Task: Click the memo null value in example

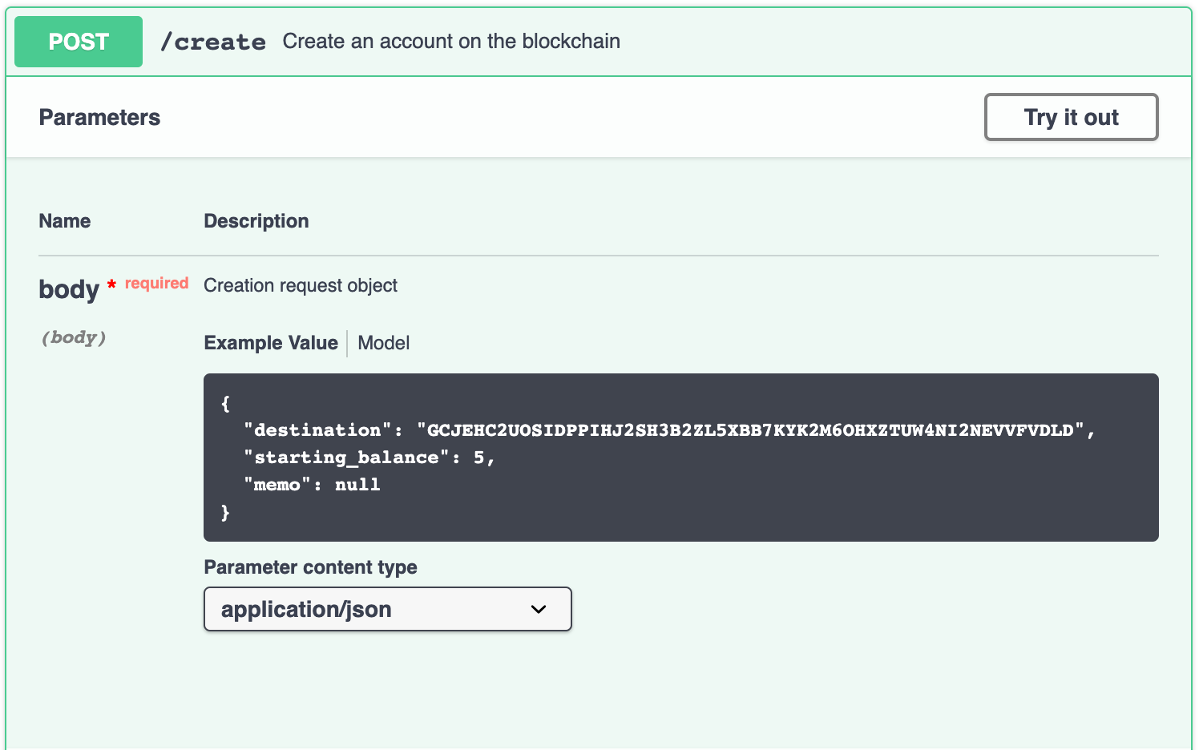Action: point(358,484)
